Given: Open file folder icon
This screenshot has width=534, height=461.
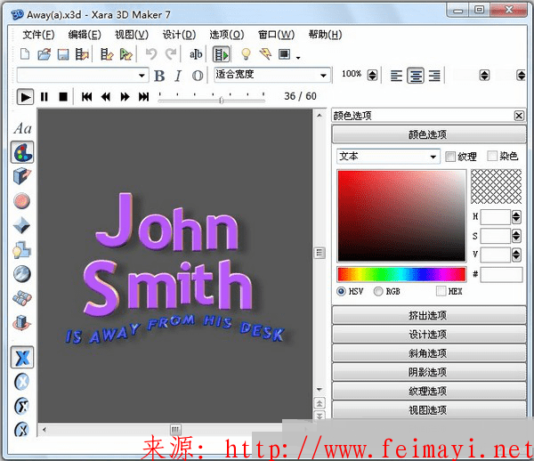Looking at the screenshot, I should click(x=44, y=54).
